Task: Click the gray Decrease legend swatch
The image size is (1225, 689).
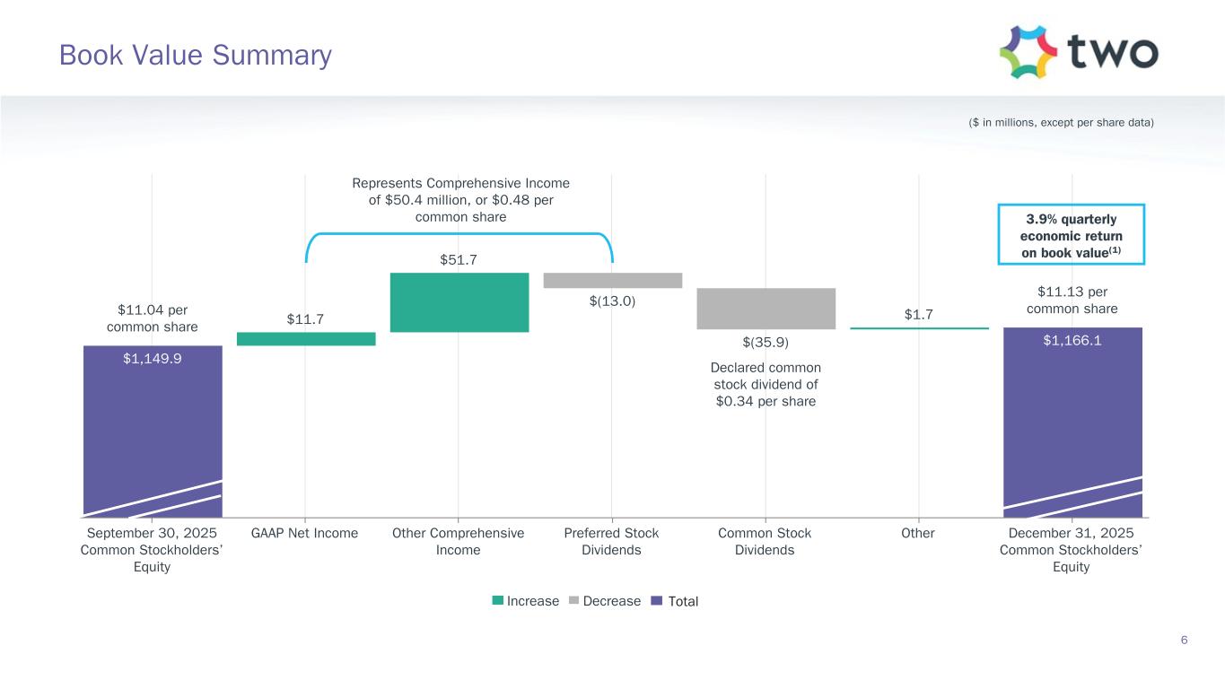Action: coord(574,601)
